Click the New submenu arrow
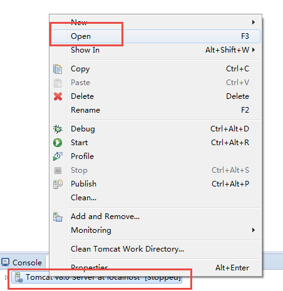This screenshot has width=283, height=291. click(x=254, y=22)
